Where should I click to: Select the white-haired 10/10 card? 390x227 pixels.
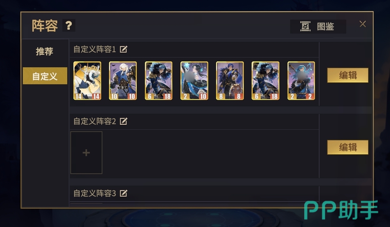click(123, 81)
